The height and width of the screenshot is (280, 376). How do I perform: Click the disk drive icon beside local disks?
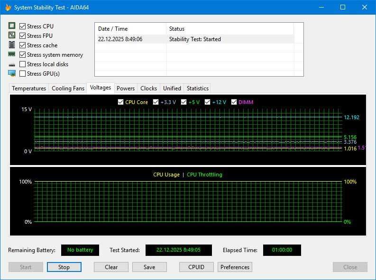click(12, 65)
